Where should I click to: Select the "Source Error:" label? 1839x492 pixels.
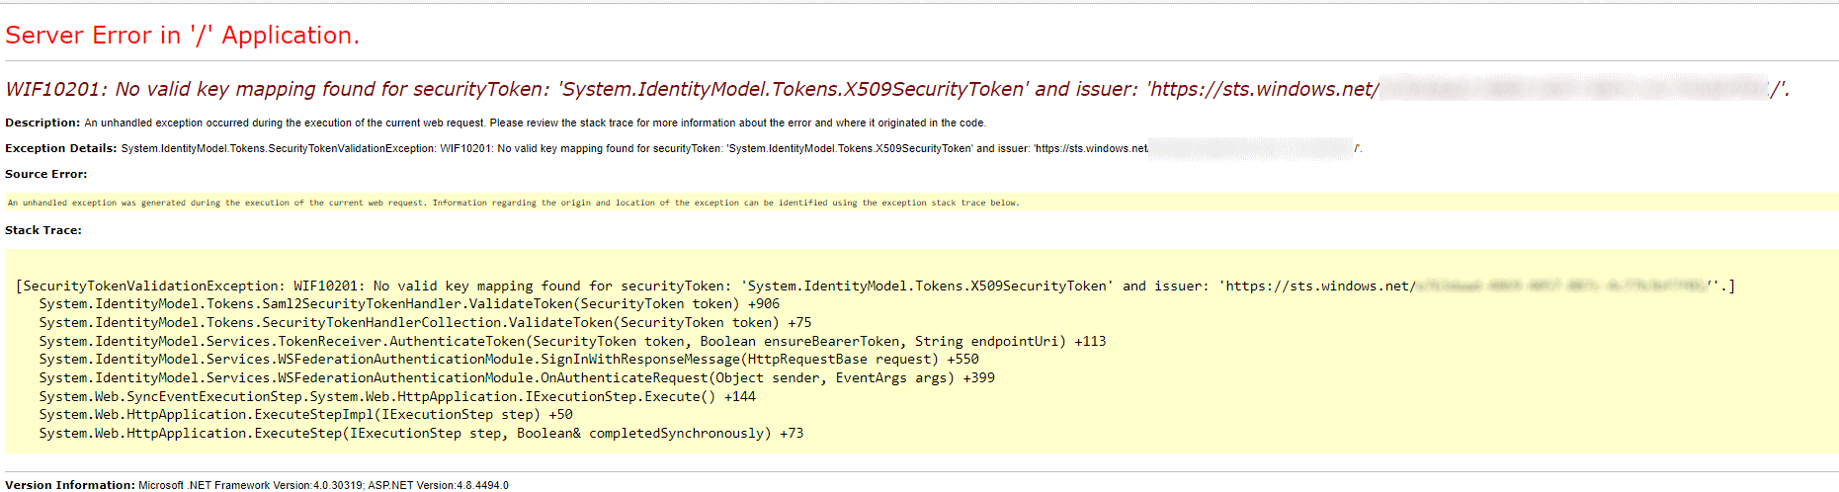[x=45, y=174]
